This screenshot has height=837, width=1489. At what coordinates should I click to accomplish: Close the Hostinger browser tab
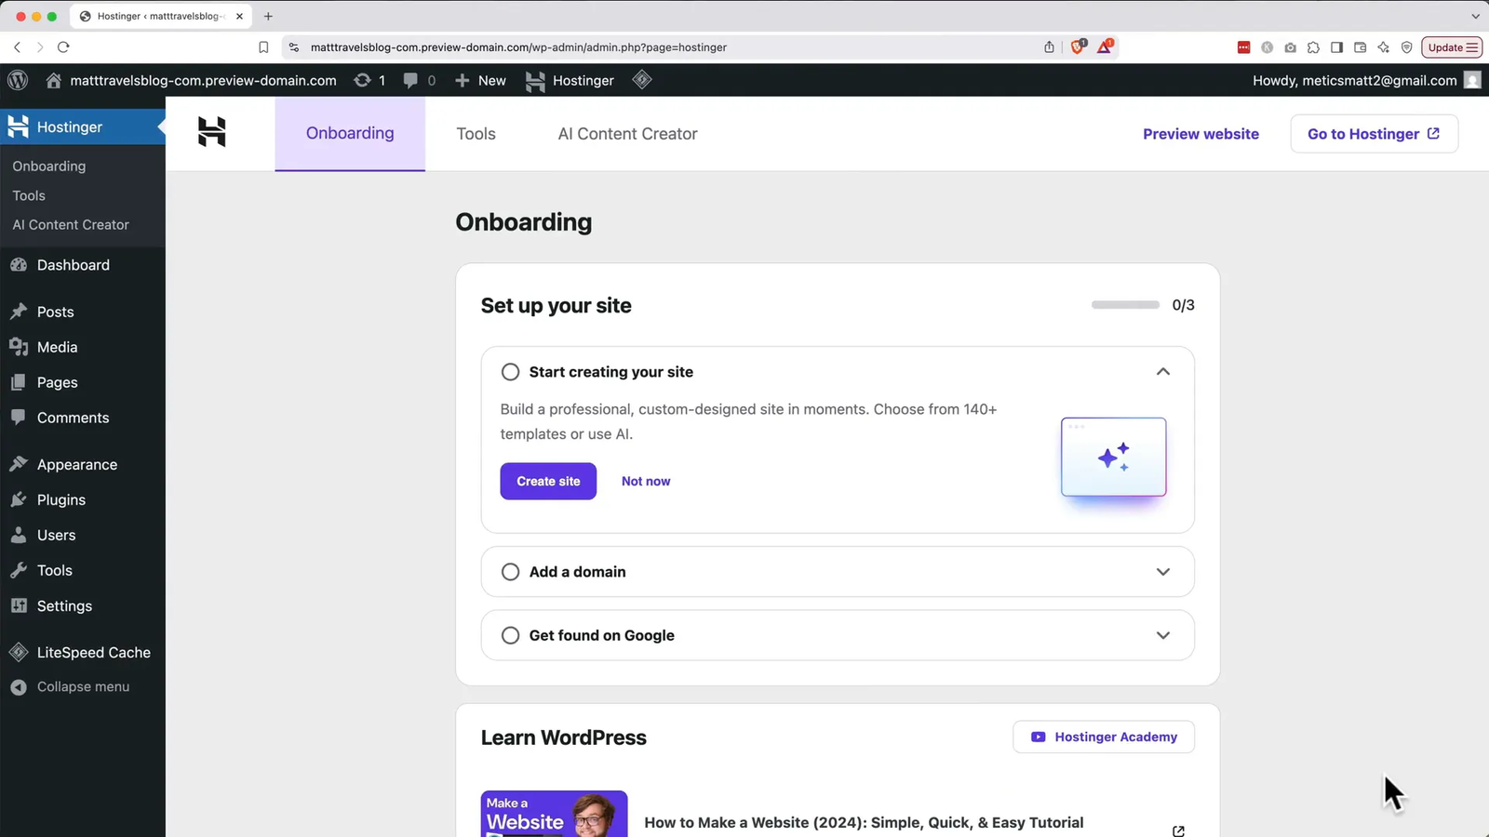(x=239, y=16)
